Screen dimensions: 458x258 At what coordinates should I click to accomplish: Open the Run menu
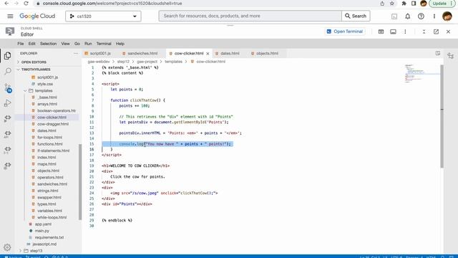pos(88,44)
